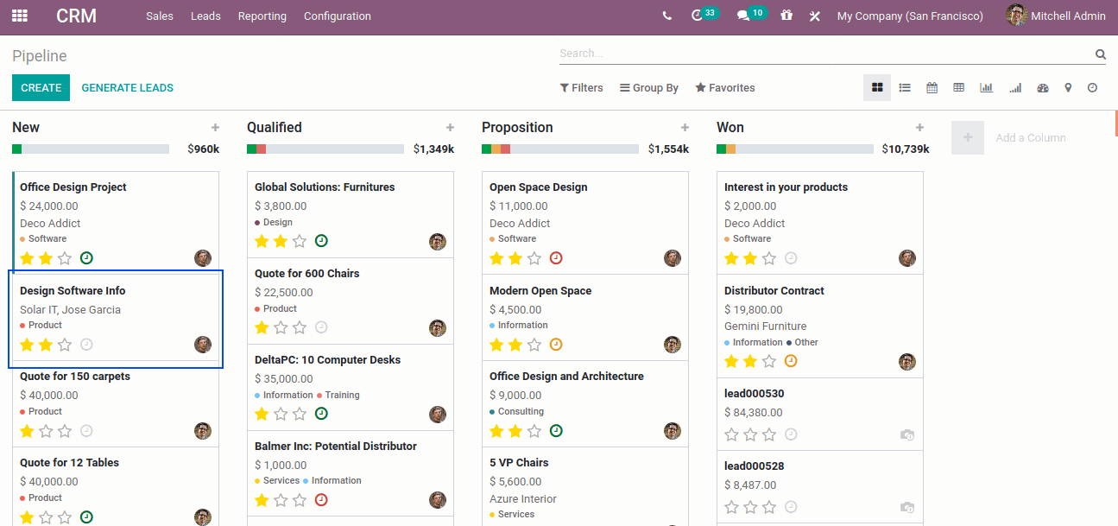The width and height of the screenshot is (1118, 526).
Task: Click the GENERATE LEADS link
Action: click(127, 87)
